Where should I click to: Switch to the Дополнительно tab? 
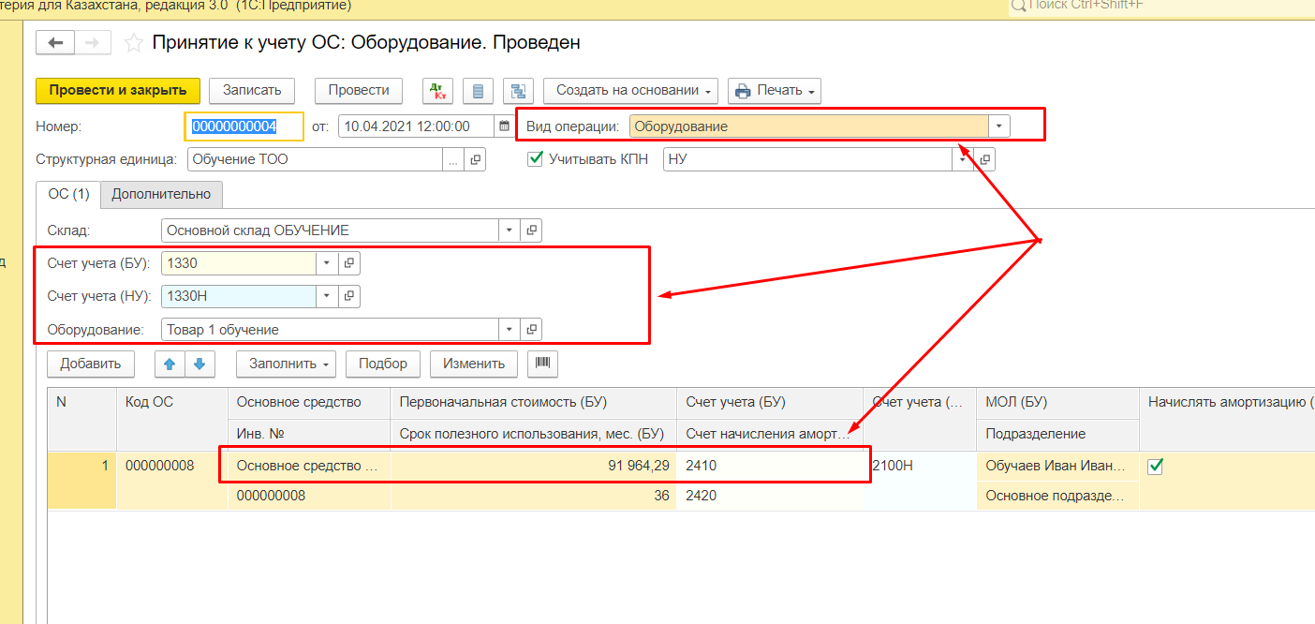point(161,195)
